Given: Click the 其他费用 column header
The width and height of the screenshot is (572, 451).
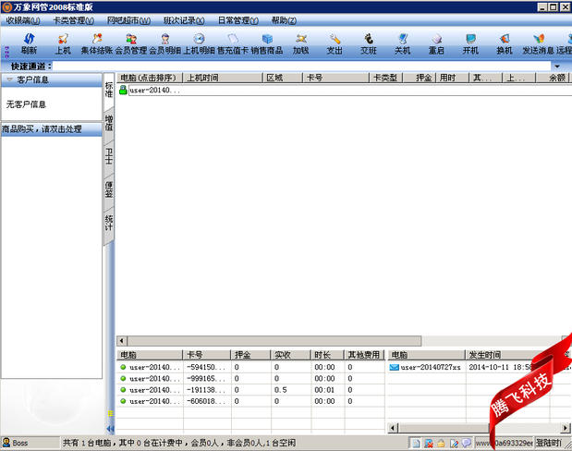Looking at the screenshot, I should [x=364, y=355].
